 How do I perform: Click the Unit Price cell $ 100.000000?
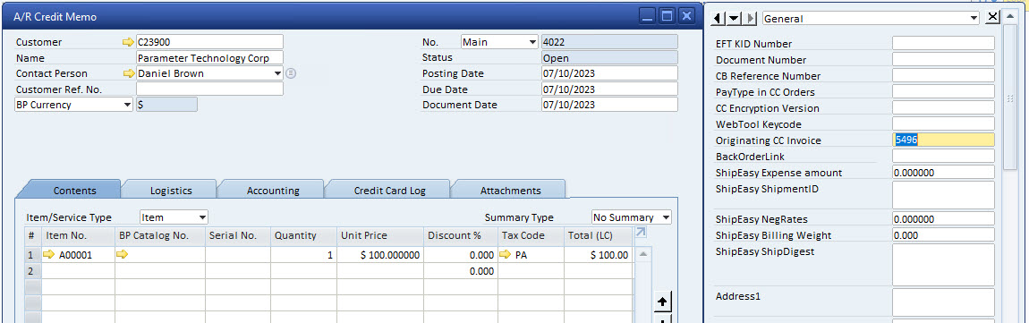pyautogui.click(x=380, y=255)
